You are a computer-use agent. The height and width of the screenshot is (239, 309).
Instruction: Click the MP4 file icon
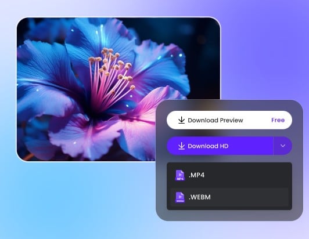coord(180,175)
